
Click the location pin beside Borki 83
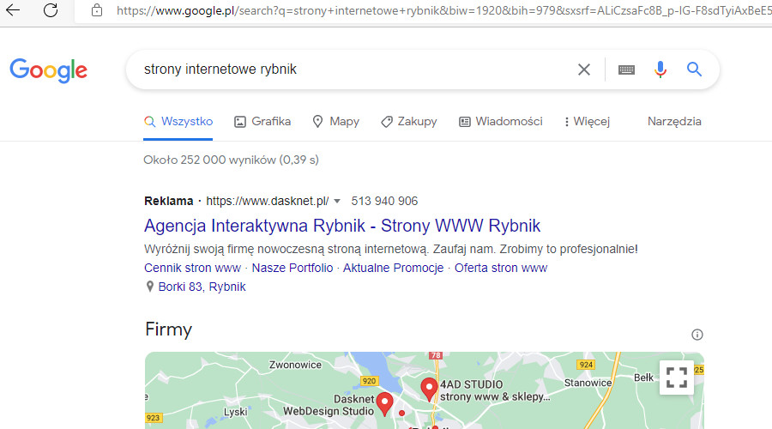tap(149, 287)
